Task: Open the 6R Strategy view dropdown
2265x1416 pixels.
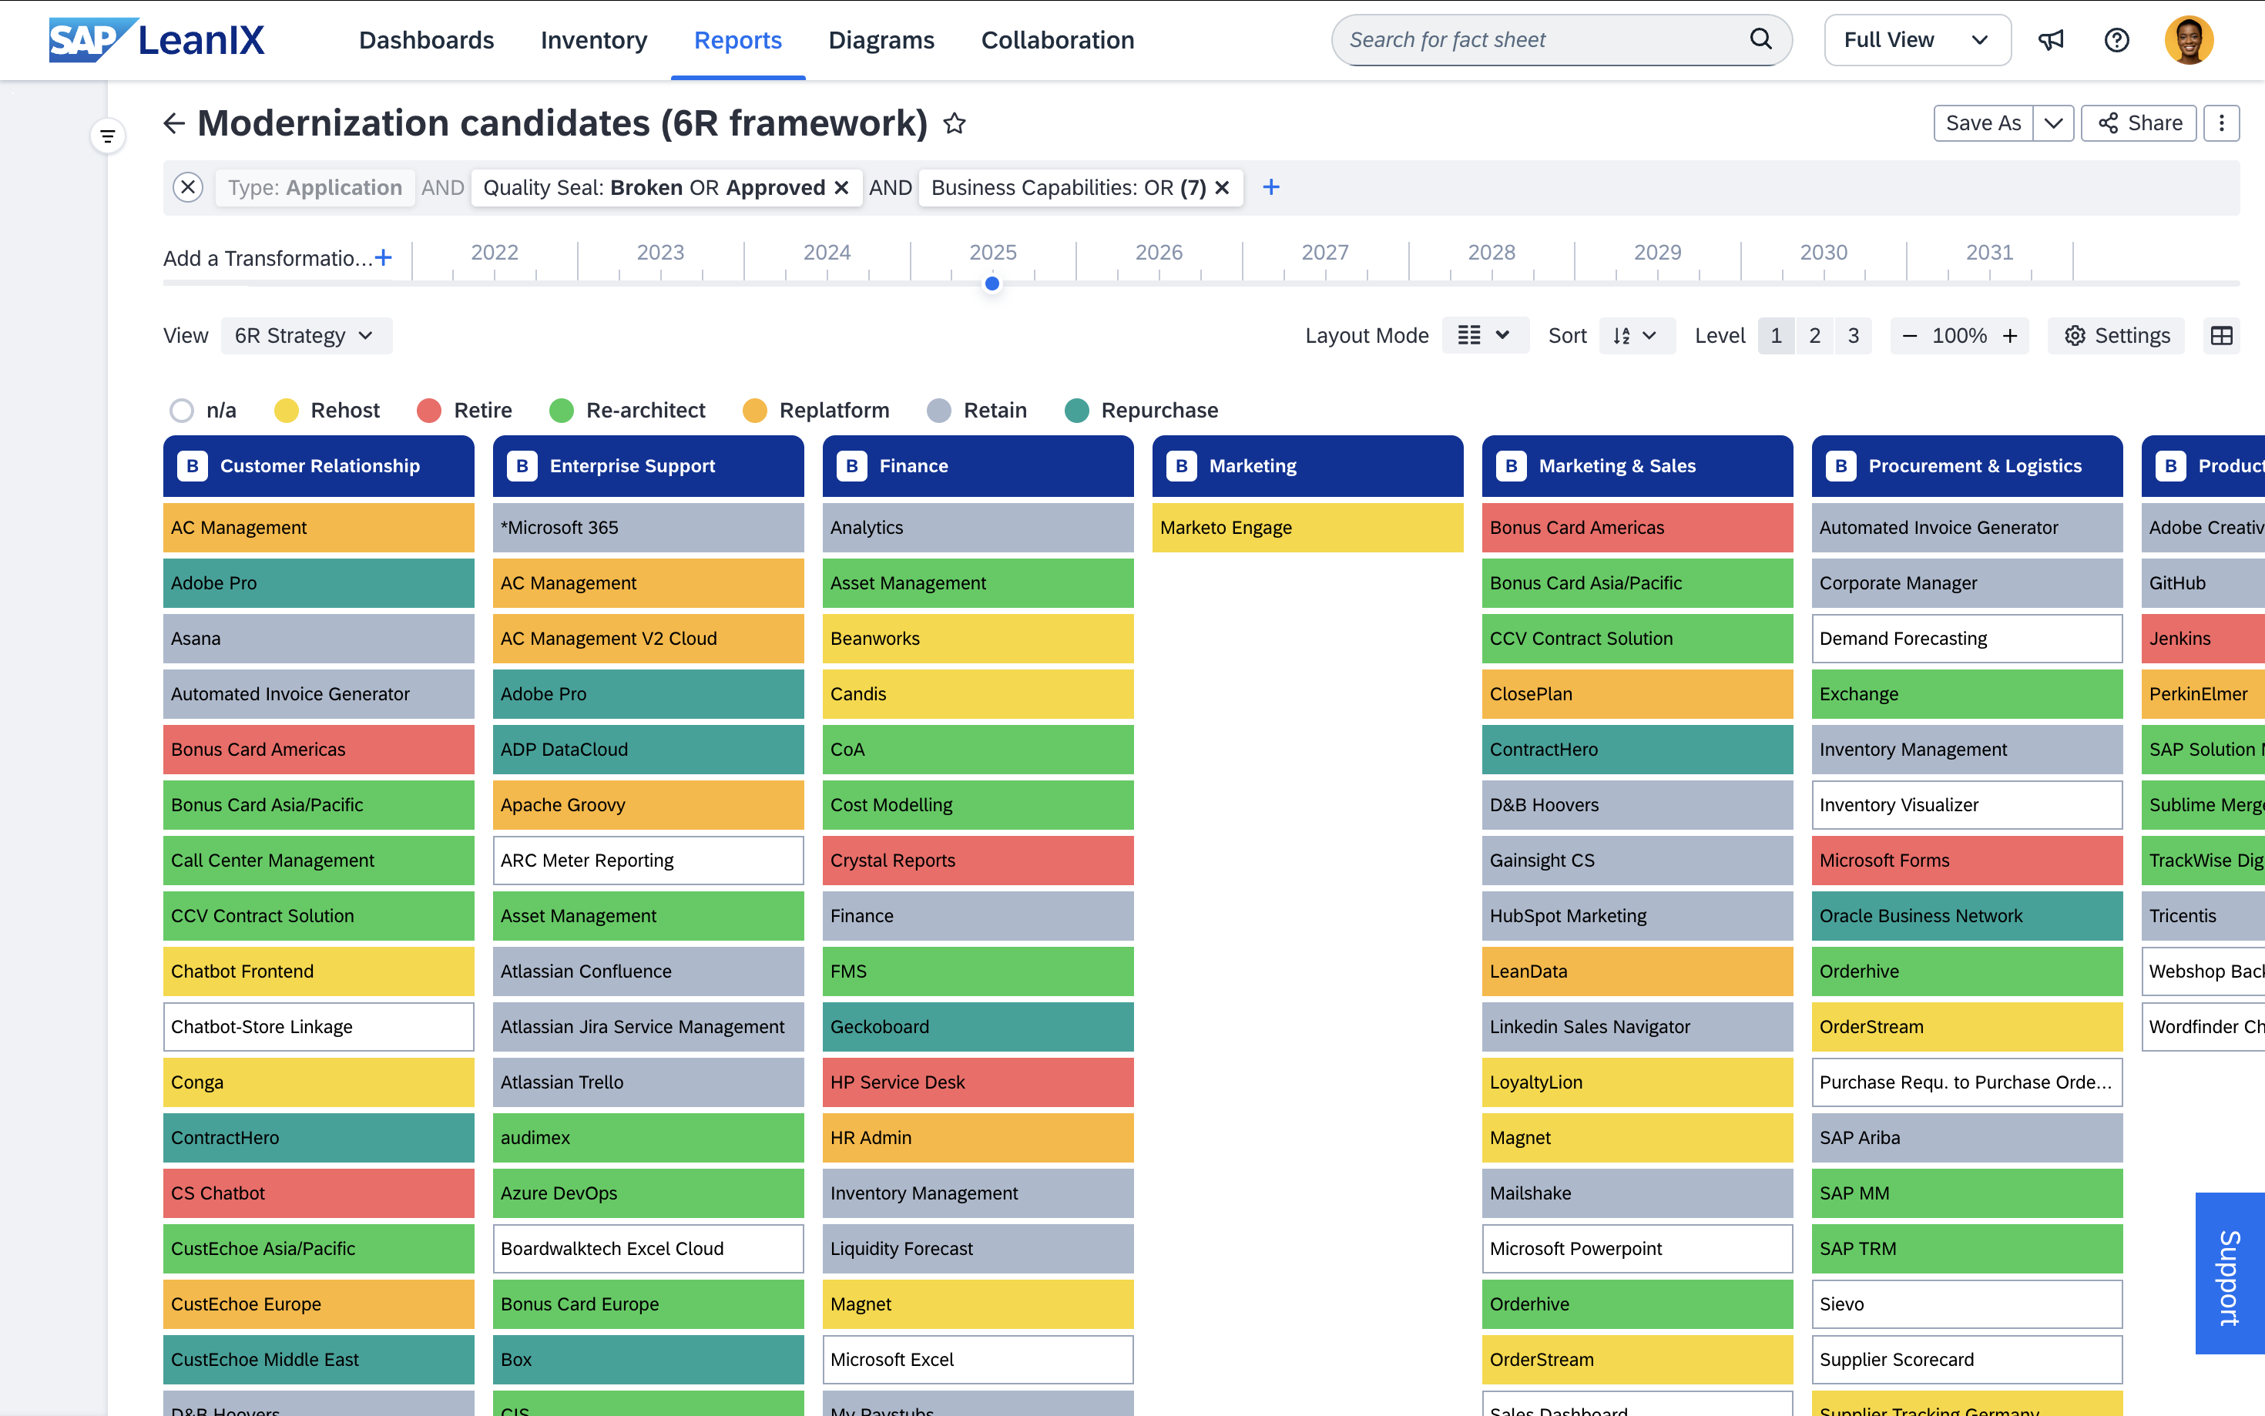Action: tap(305, 335)
